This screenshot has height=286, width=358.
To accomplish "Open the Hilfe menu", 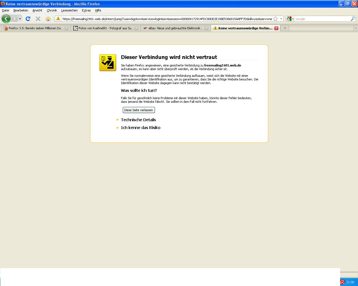I will pos(98,10).
